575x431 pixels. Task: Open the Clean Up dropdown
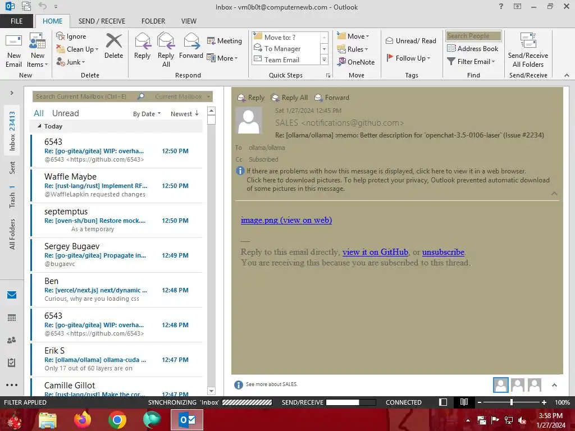click(77, 49)
